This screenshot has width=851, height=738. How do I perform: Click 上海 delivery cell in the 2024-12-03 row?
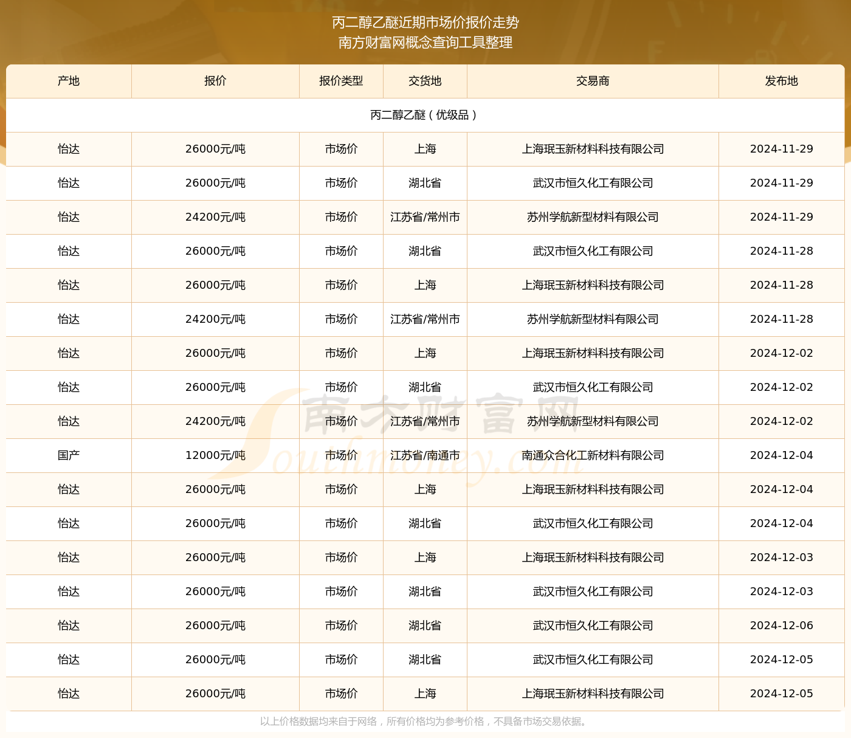coord(425,557)
